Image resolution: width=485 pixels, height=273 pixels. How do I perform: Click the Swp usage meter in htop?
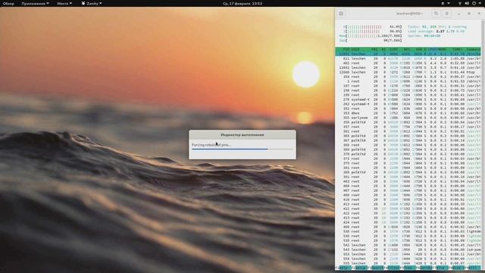tap(371, 40)
